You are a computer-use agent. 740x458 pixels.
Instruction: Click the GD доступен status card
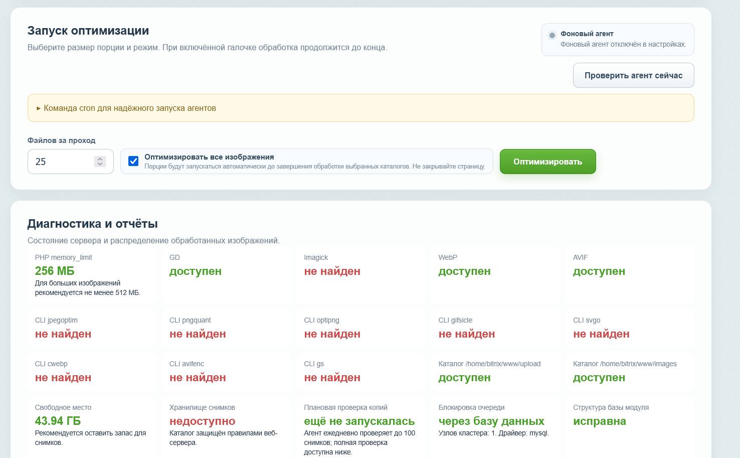(226, 275)
